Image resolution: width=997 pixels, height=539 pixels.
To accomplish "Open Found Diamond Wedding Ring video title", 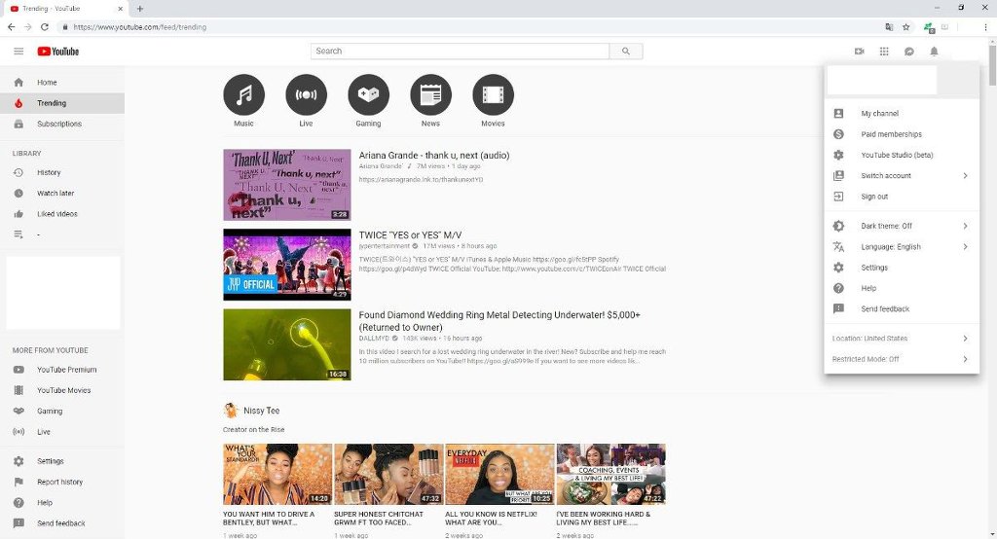I will pyautogui.click(x=499, y=321).
